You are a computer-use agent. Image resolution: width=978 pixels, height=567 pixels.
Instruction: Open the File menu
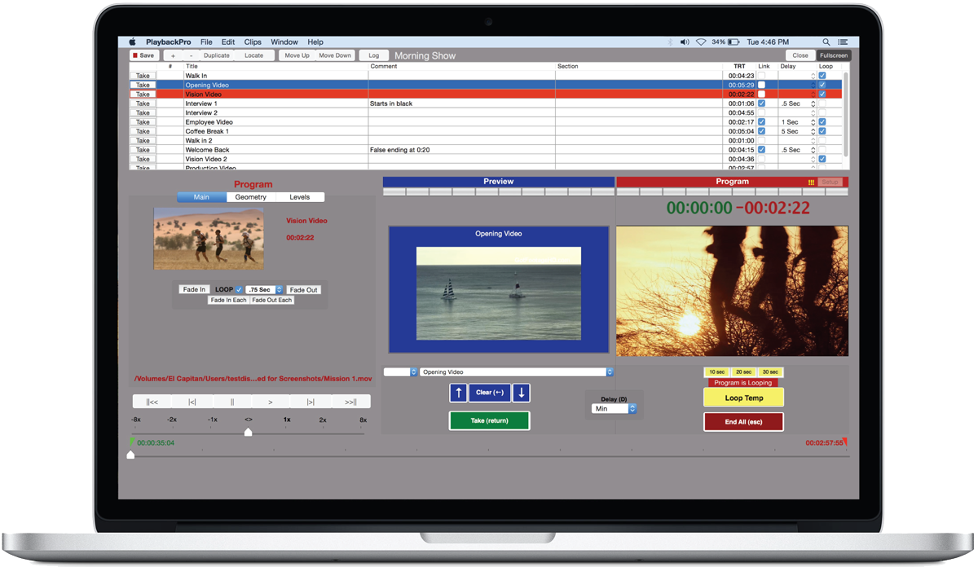206,42
